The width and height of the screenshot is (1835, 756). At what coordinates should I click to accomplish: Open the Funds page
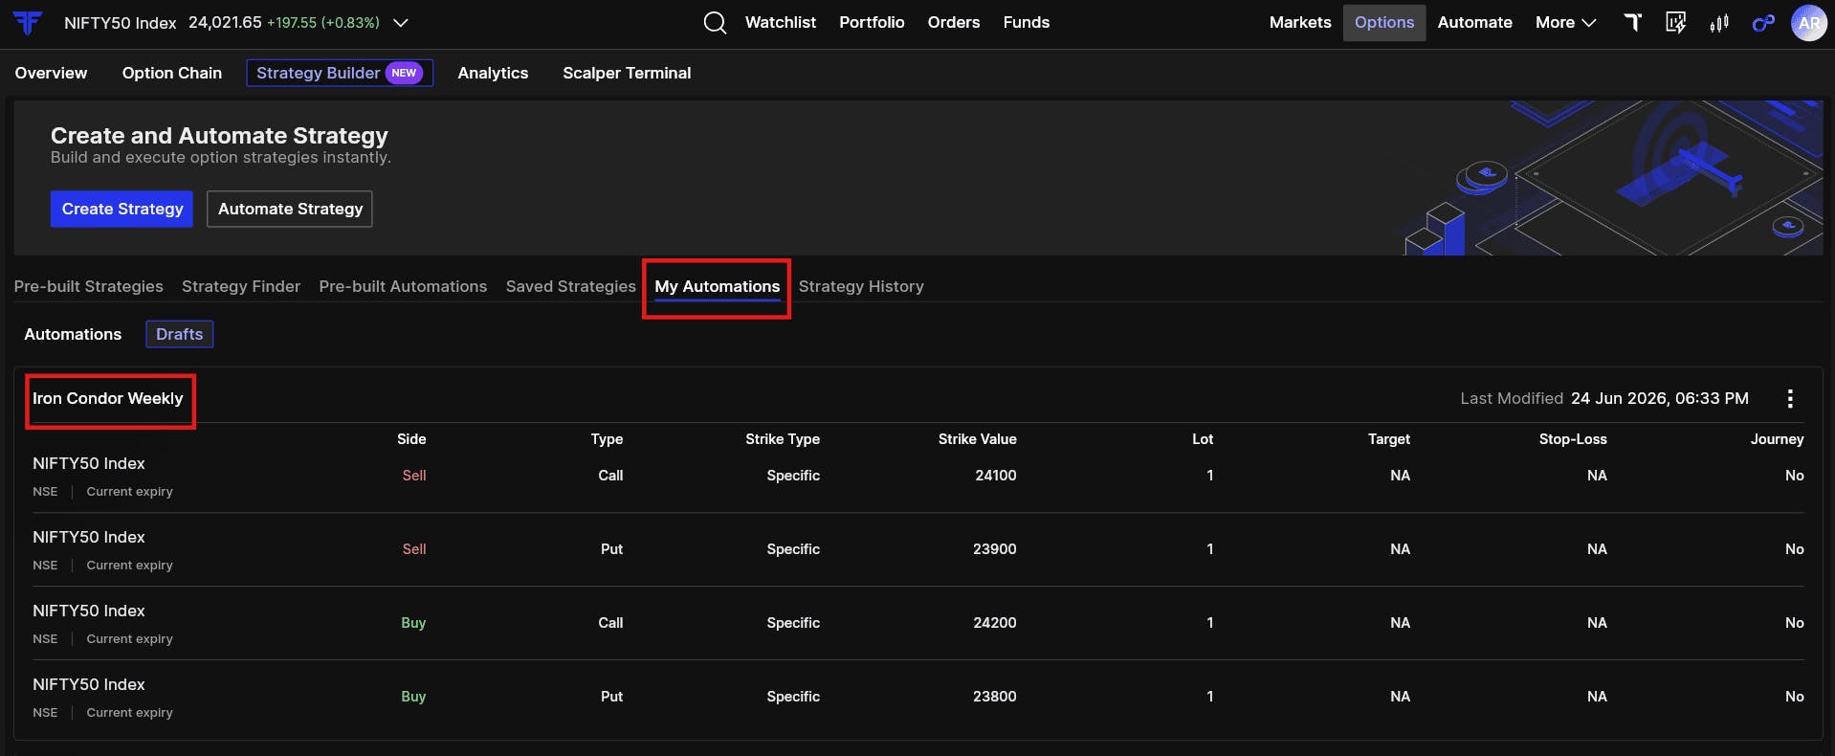pos(1027,22)
